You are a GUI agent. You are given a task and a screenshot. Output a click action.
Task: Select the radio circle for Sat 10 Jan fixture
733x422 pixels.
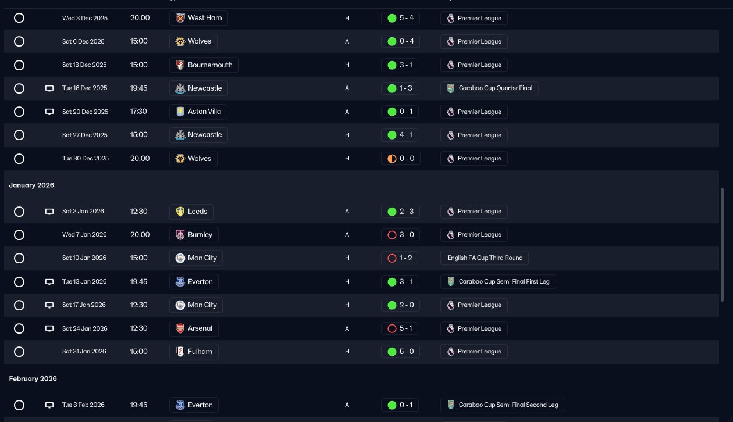[x=19, y=258]
